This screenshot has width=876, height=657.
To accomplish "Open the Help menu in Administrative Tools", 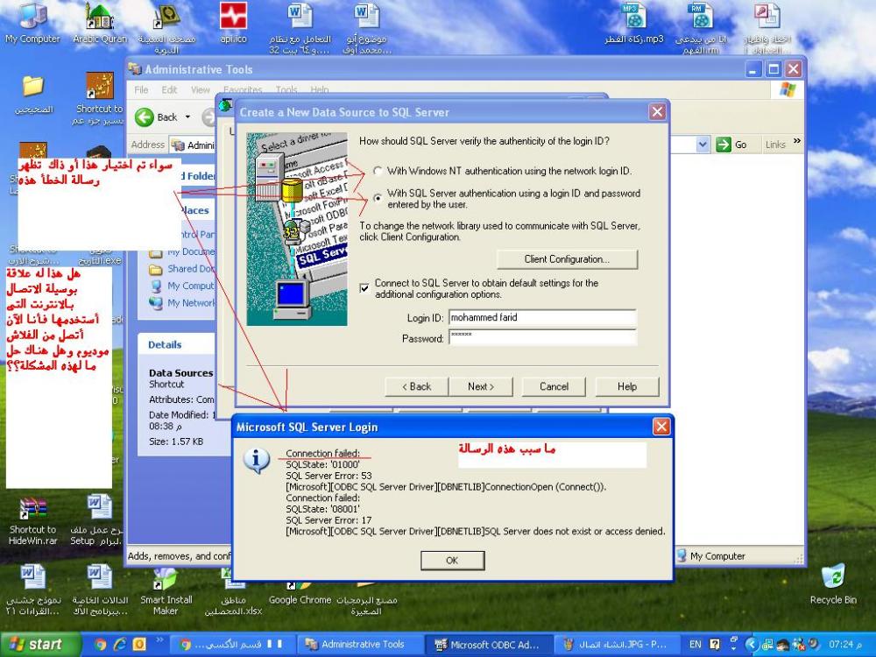I will tap(320, 90).
